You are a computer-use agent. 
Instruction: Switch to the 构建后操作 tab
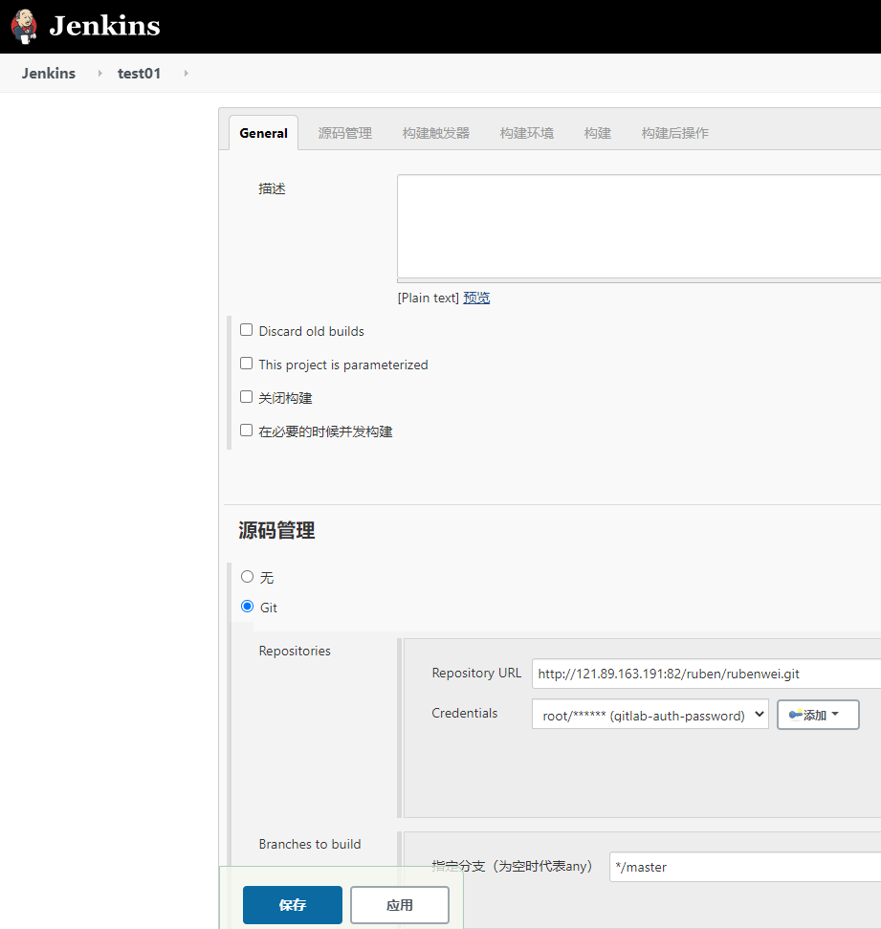(x=674, y=133)
